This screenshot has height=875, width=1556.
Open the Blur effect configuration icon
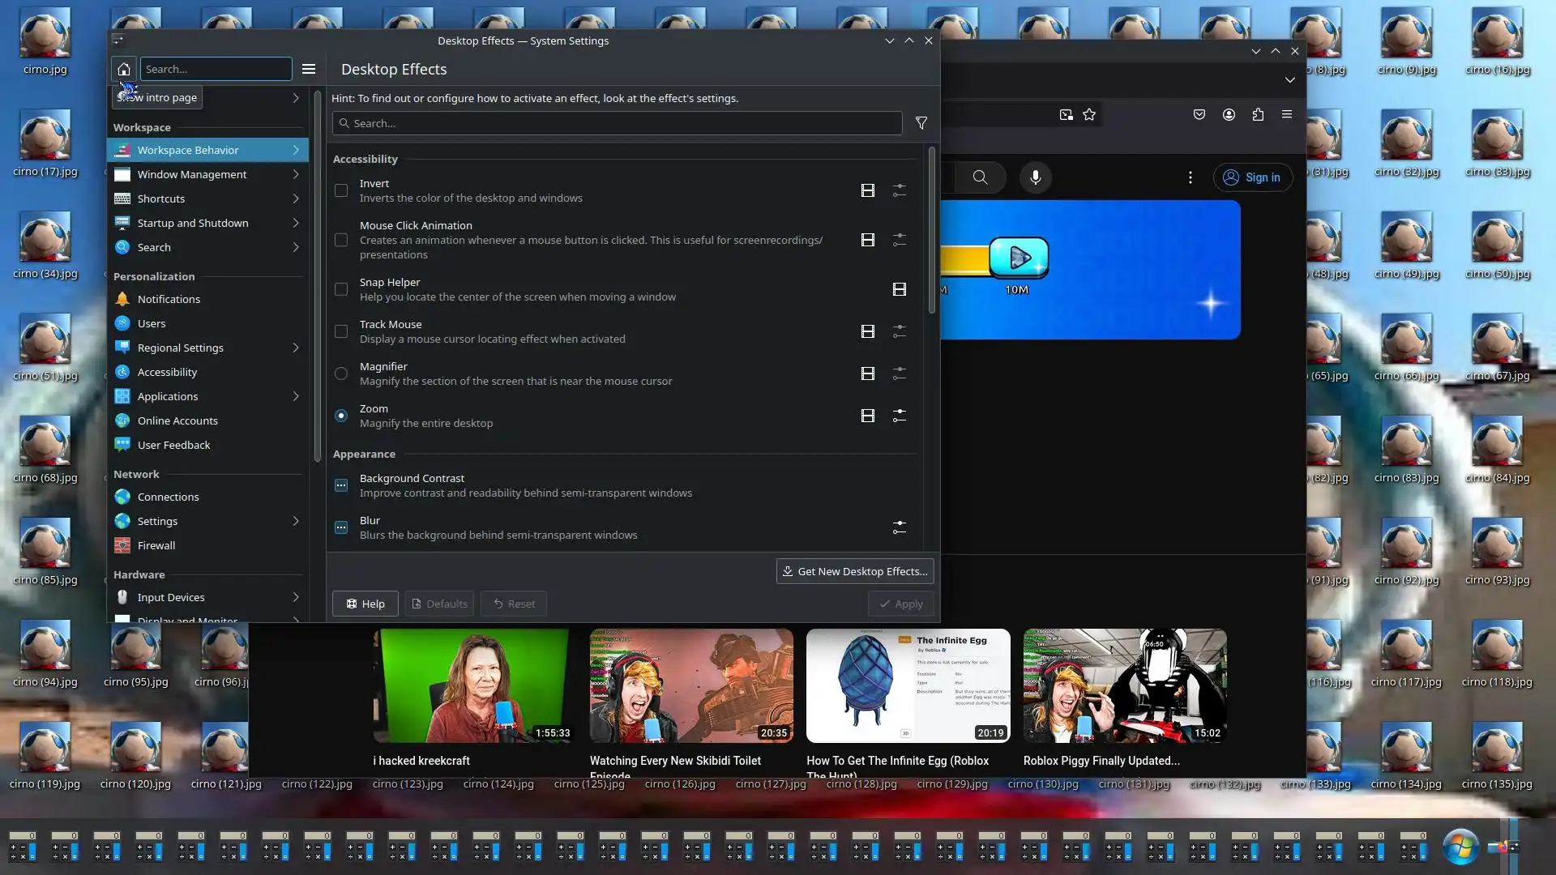tap(900, 527)
